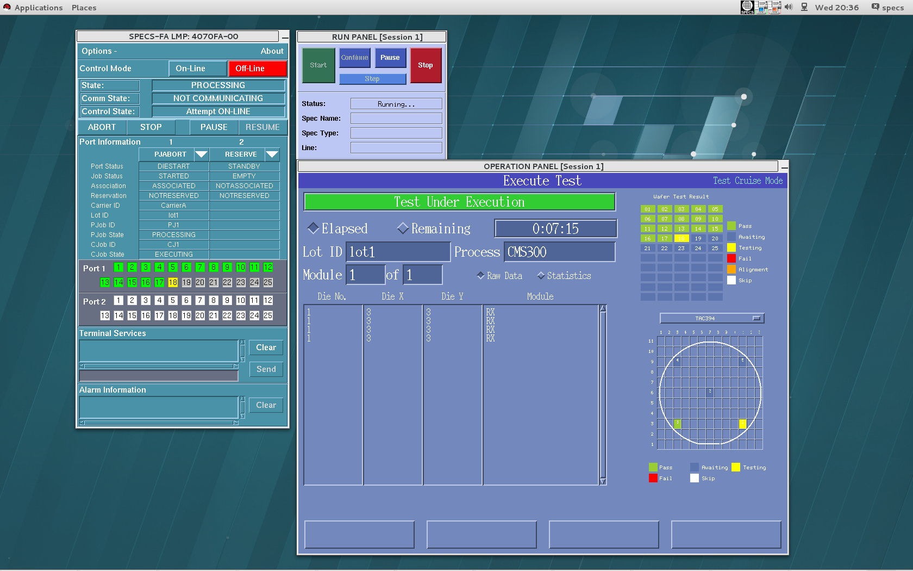Open the RESERVE dropdown arrow for port 2

(x=272, y=154)
